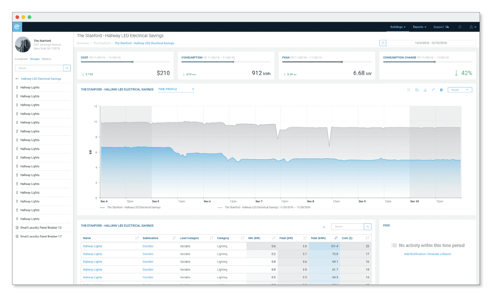Click the sidebar Search input field
Image resolution: width=492 pixels, height=297 pixels.
(x=39, y=68)
